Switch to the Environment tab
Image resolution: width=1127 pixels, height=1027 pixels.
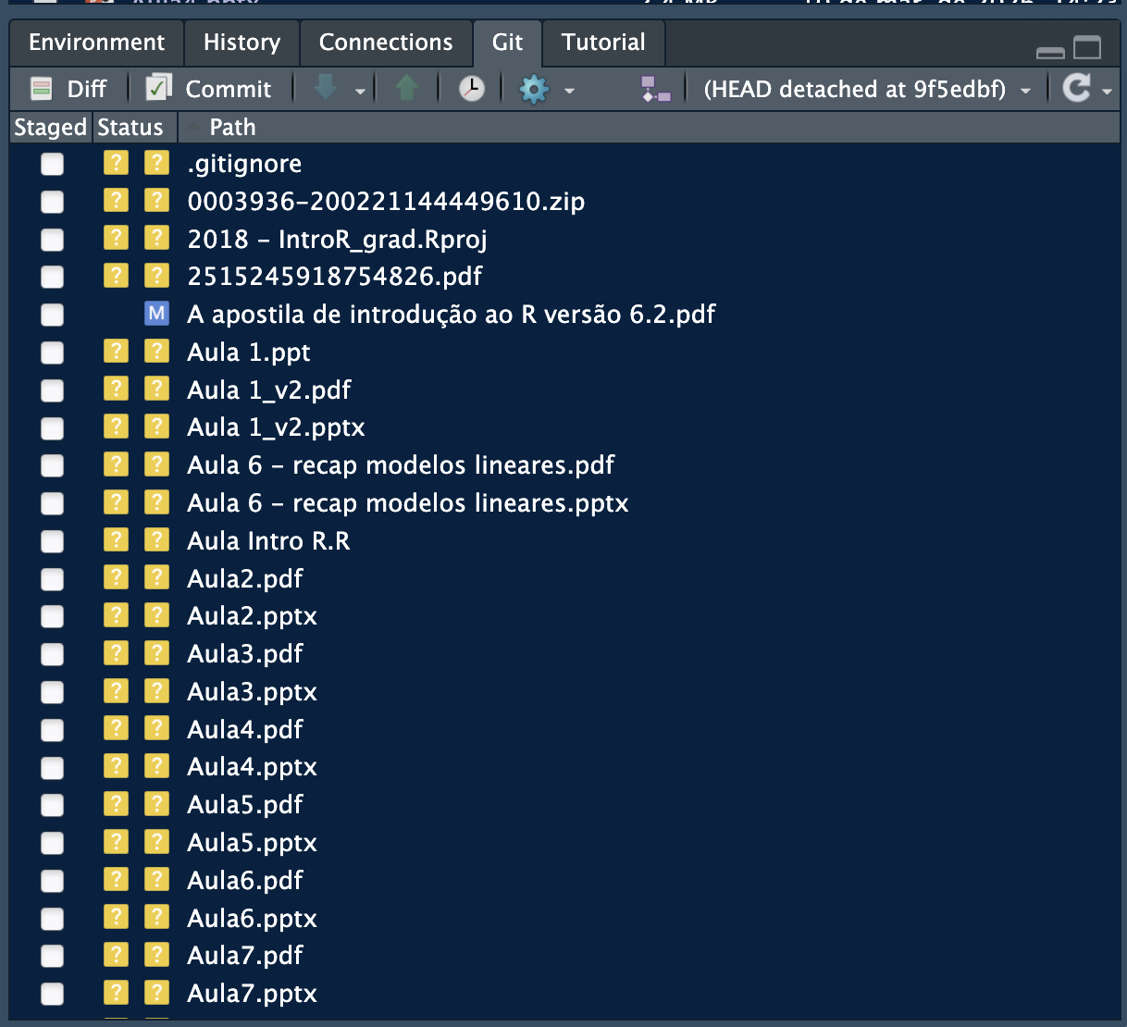96,43
